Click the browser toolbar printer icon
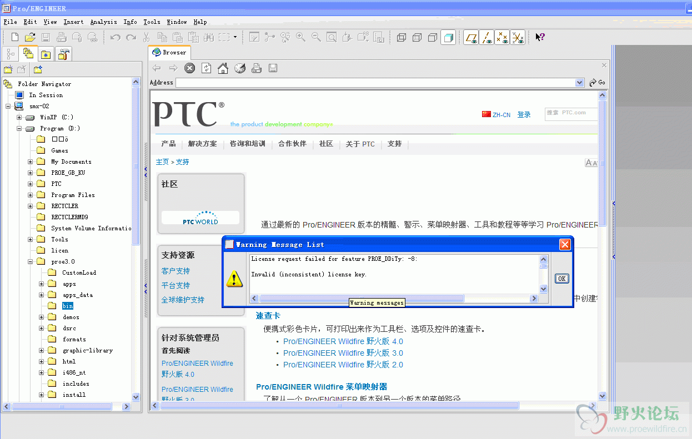692x439 pixels. pos(257,68)
